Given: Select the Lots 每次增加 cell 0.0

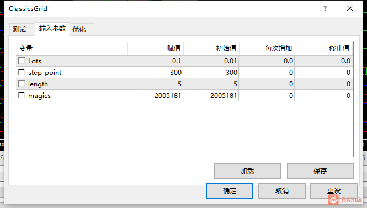Looking at the screenshot, I should click(267, 61).
